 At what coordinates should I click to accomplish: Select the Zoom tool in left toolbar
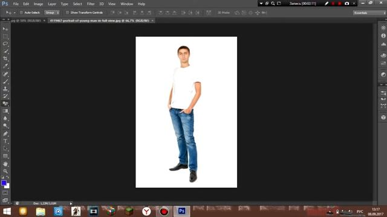[5, 171]
